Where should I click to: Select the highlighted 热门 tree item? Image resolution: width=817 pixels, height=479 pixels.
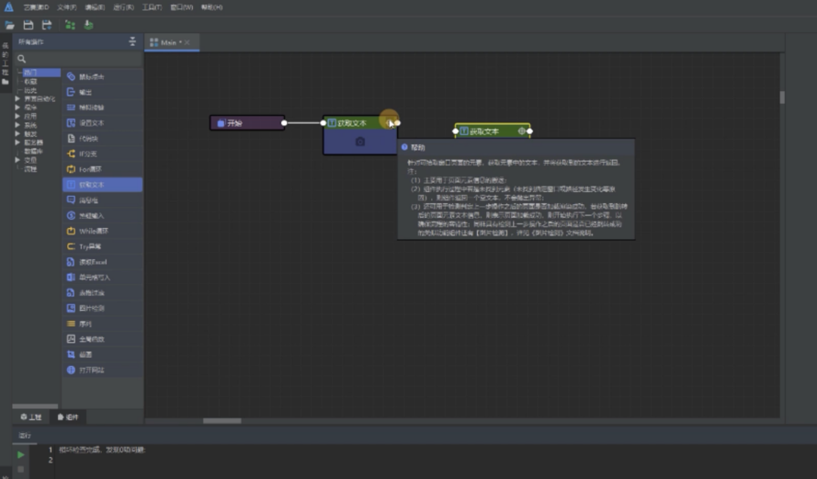pos(41,73)
